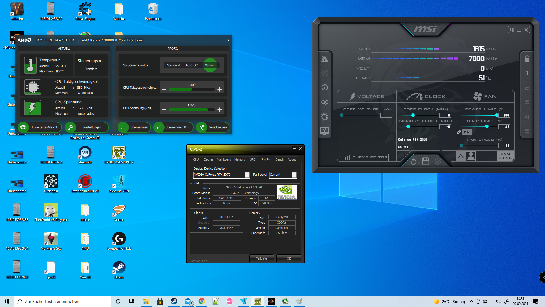545x307 pixels.
Task: Click Zurücksetzen in Ryzen Master
Action: 213,127
